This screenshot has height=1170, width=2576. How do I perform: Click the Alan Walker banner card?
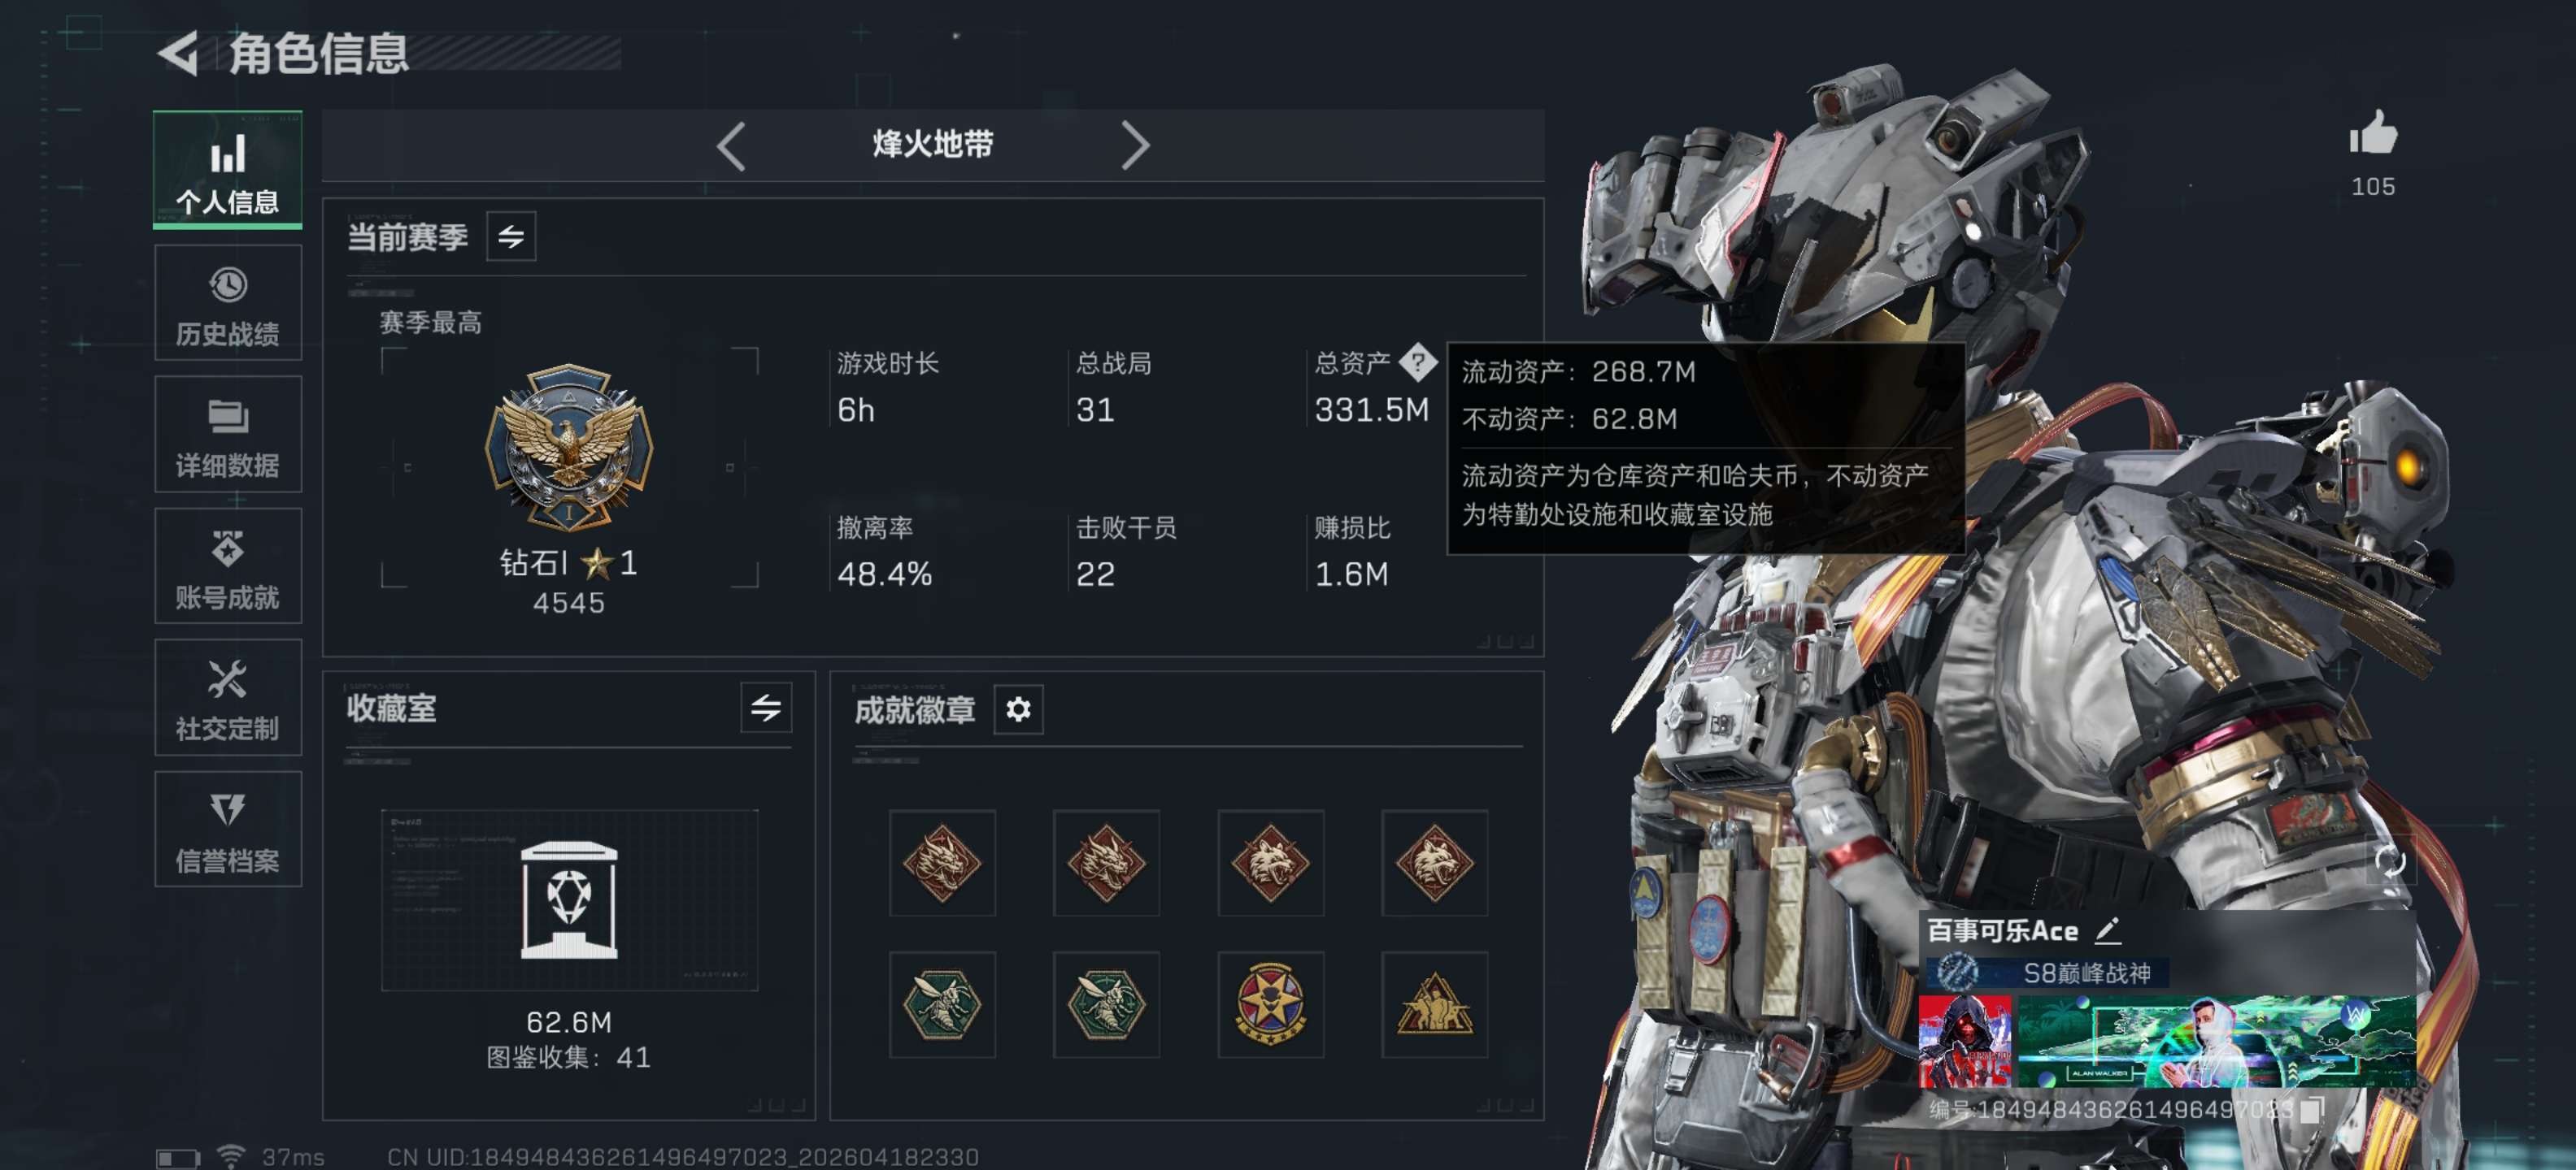[2216, 1042]
